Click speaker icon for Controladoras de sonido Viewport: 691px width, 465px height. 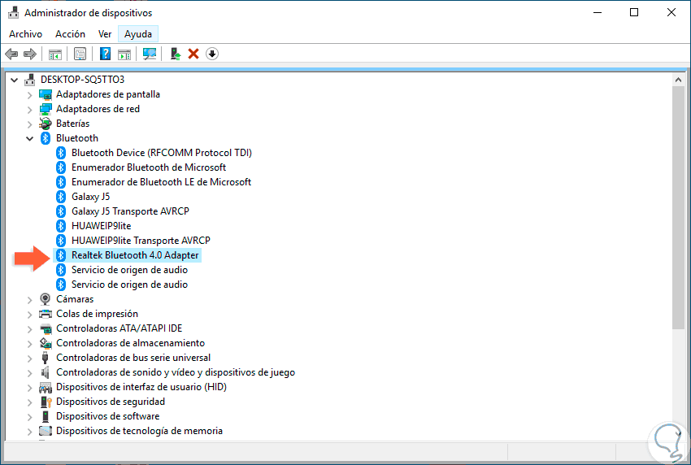(x=45, y=372)
